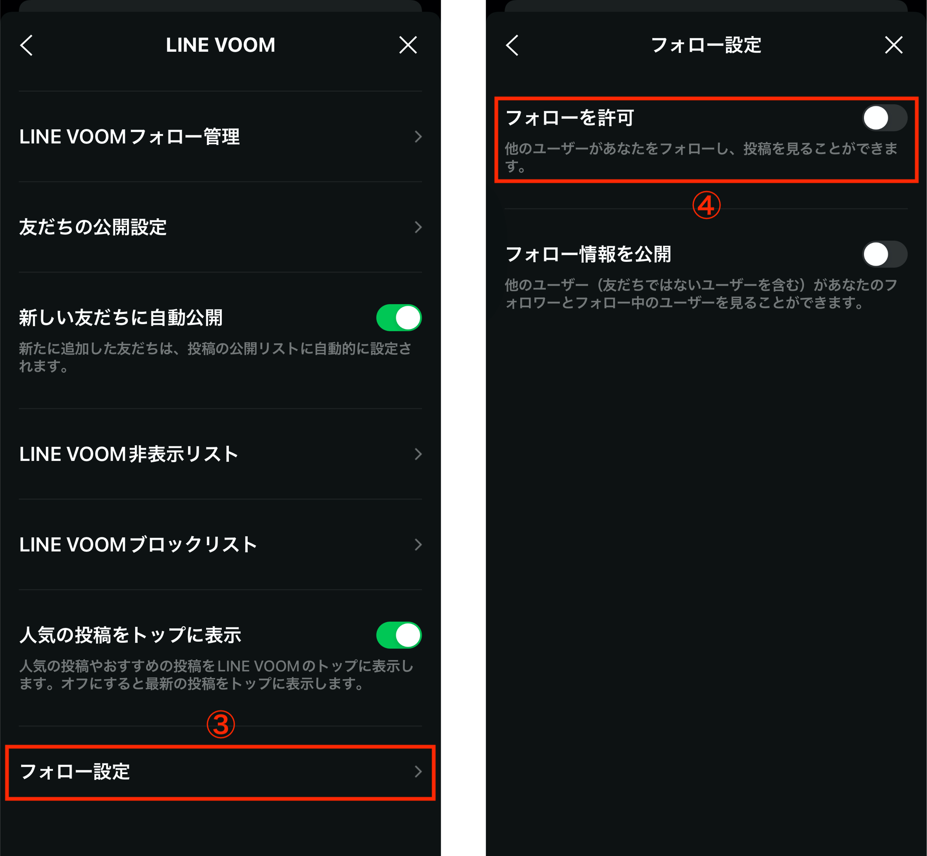Viewport: 927px width, 856px height.
Task: Open LINE VOOMフォロー管理 via its chevron
Action: click(x=418, y=137)
